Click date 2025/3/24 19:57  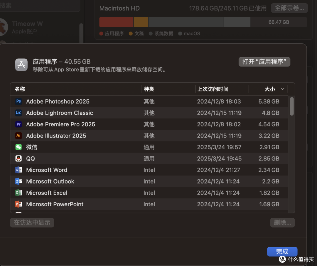click(219, 147)
